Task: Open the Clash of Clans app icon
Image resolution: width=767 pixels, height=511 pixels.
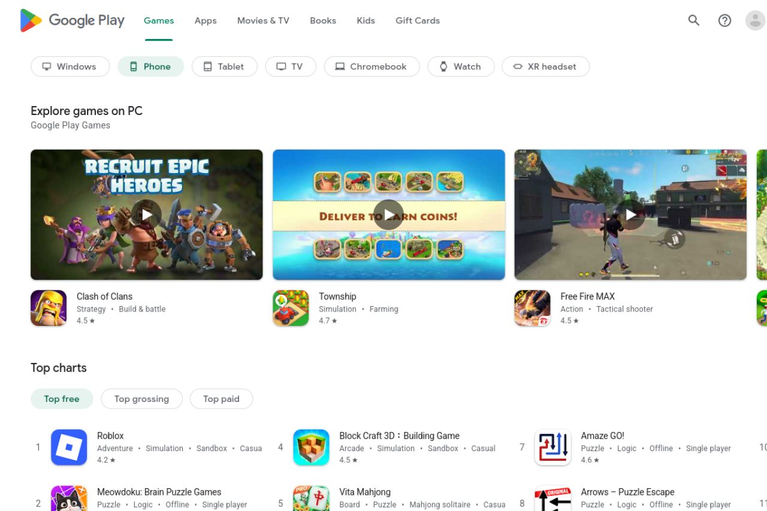Action: point(49,308)
